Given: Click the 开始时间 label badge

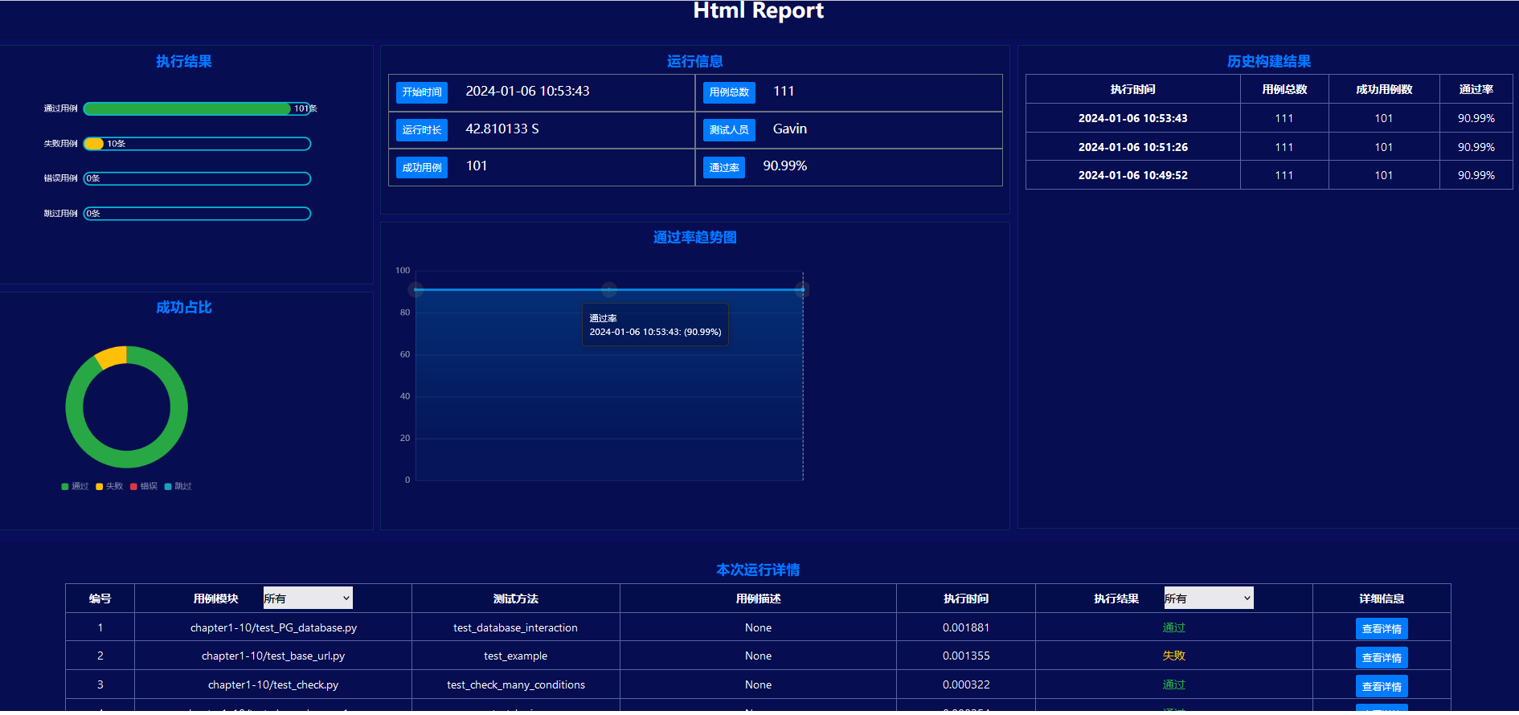Looking at the screenshot, I should pyautogui.click(x=422, y=92).
